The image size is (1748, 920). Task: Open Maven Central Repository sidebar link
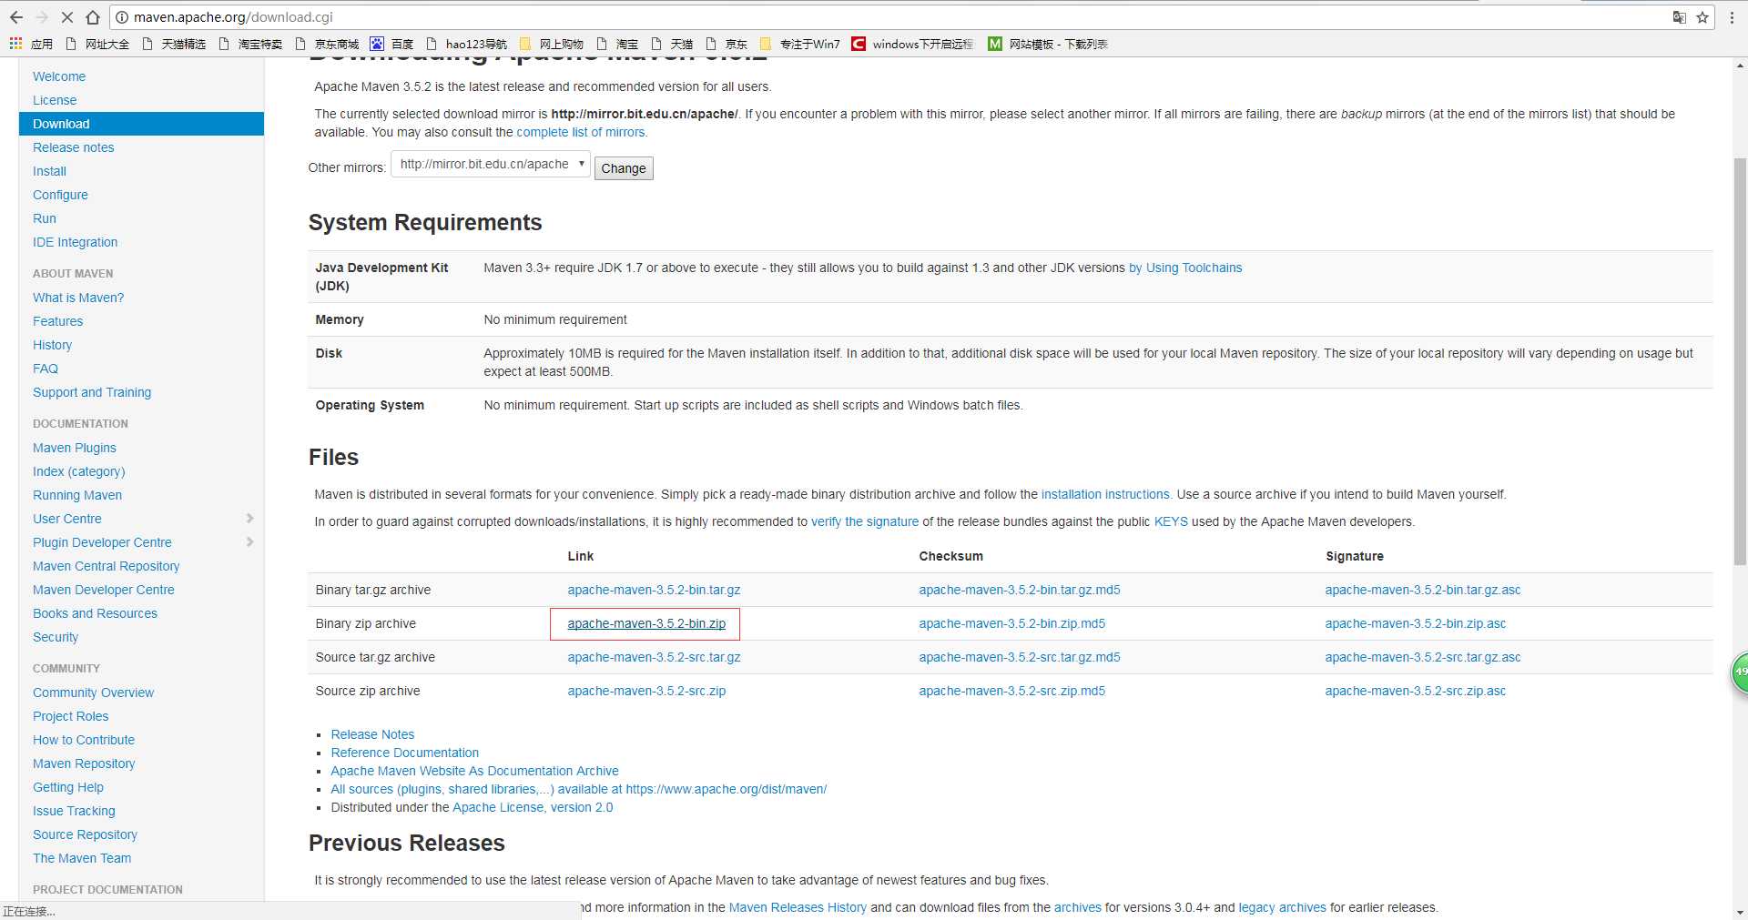coord(107,566)
